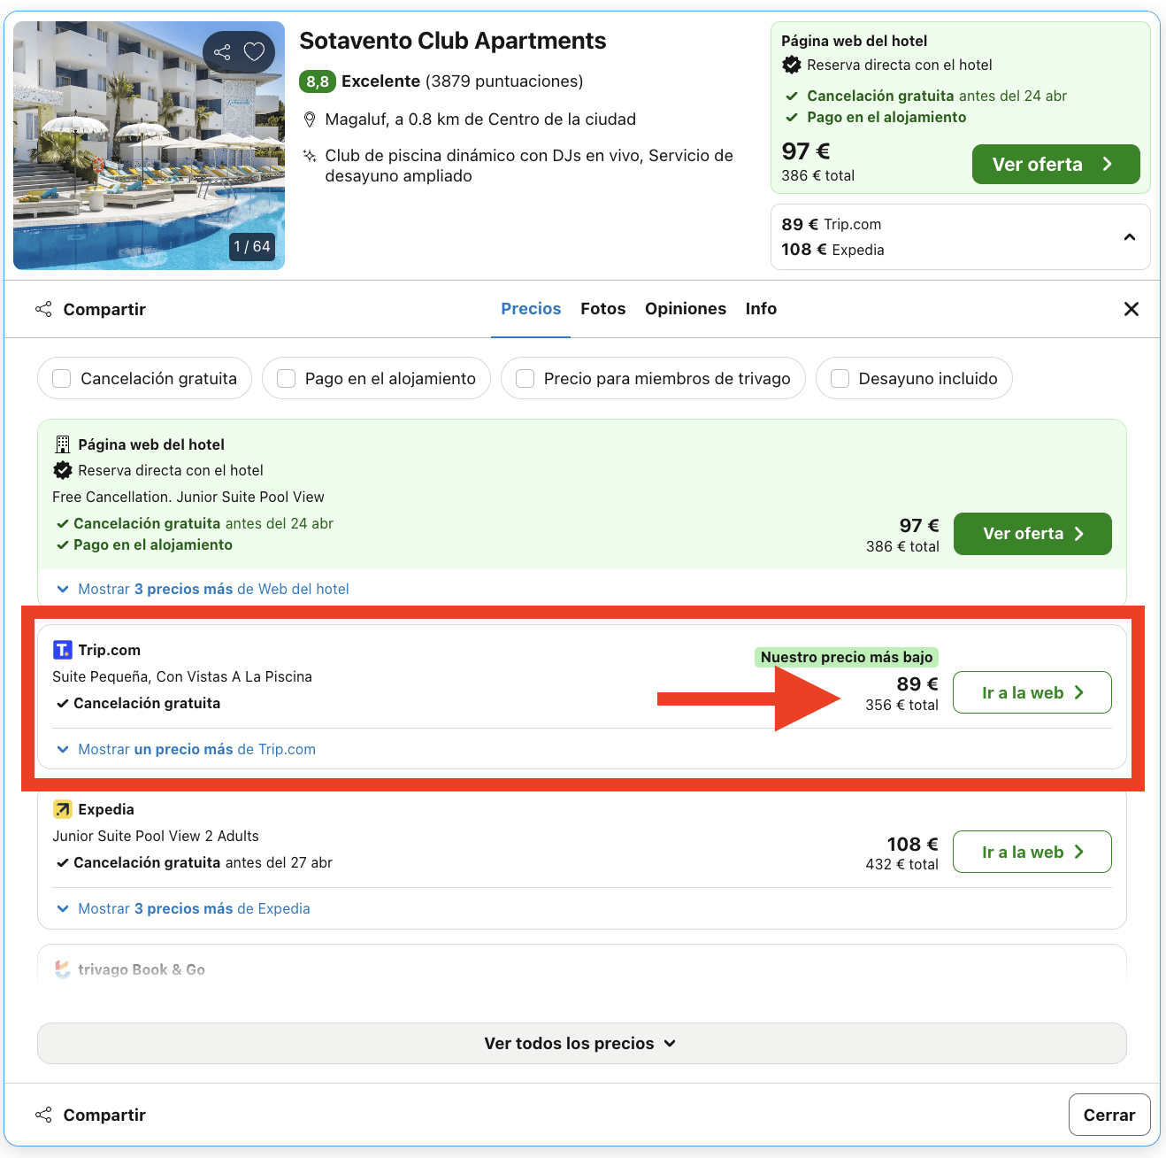Click the share icon at the bottom bar
This screenshot has height=1158, width=1166.
point(43,1115)
